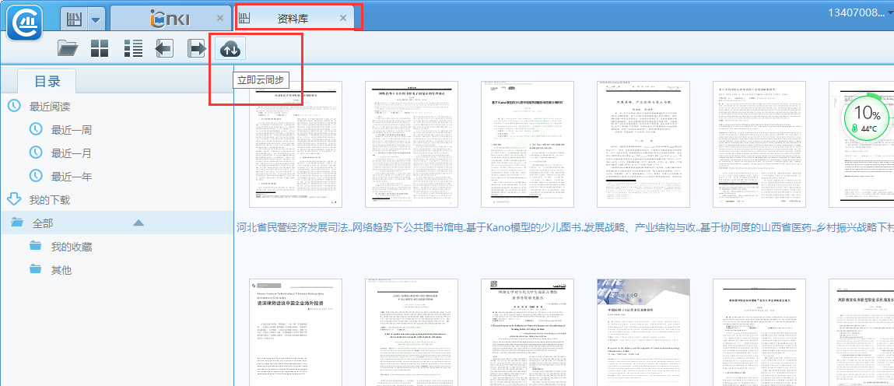This screenshot has width=894, height=386.
Task: Click folder icon beside 全部
Action: click(x=16, y=223)
